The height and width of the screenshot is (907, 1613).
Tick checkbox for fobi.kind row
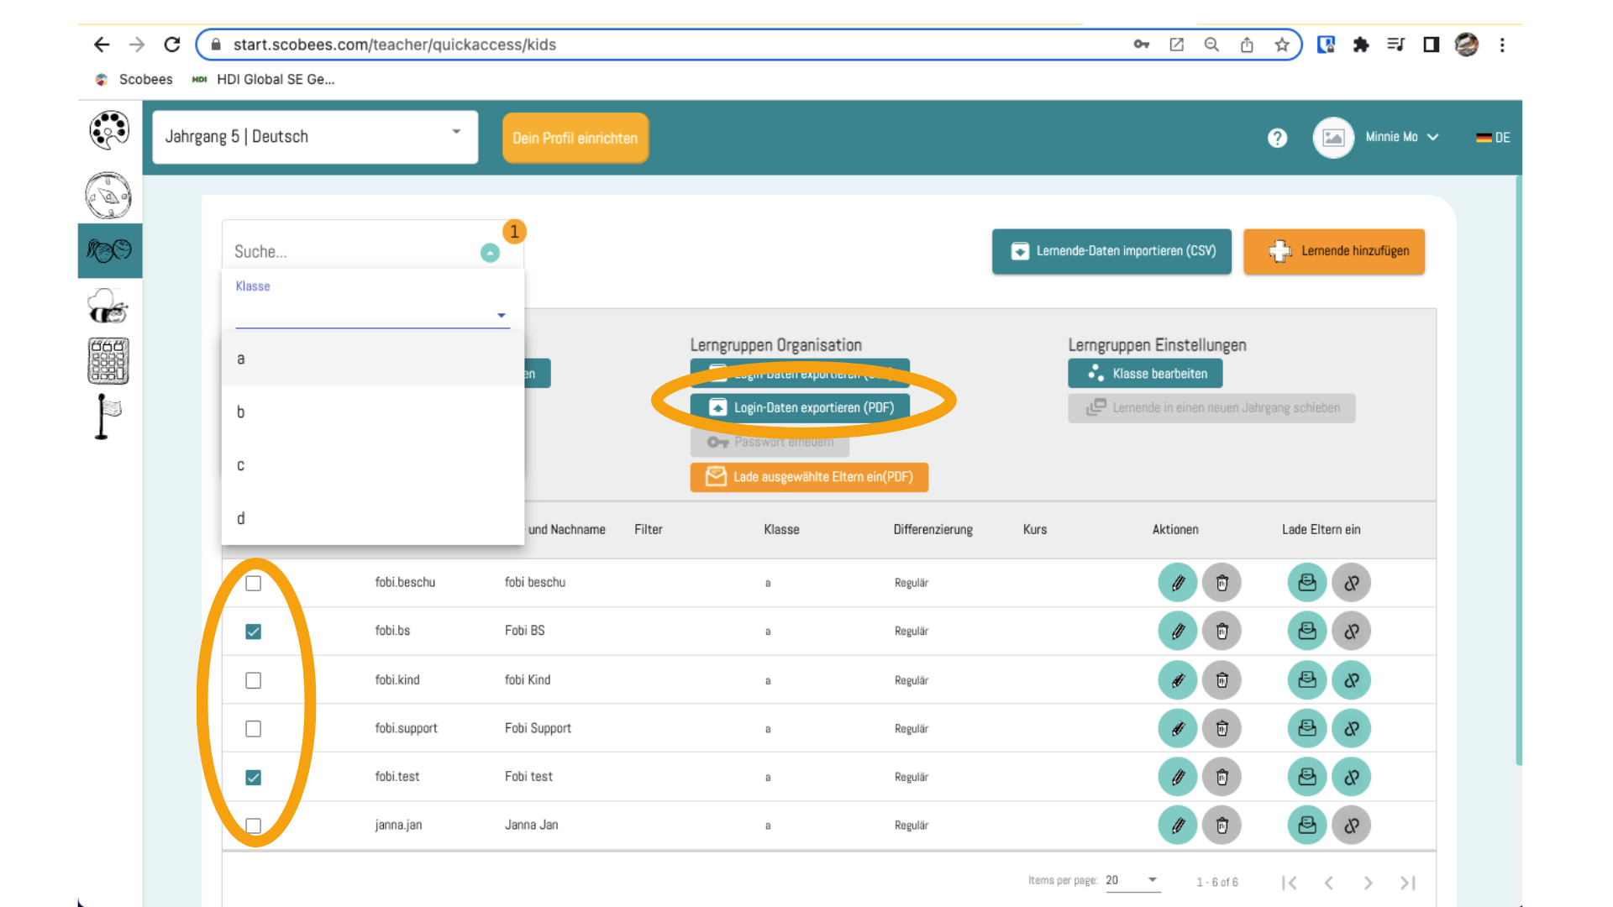pyautogui.click(x=253, y=680)
